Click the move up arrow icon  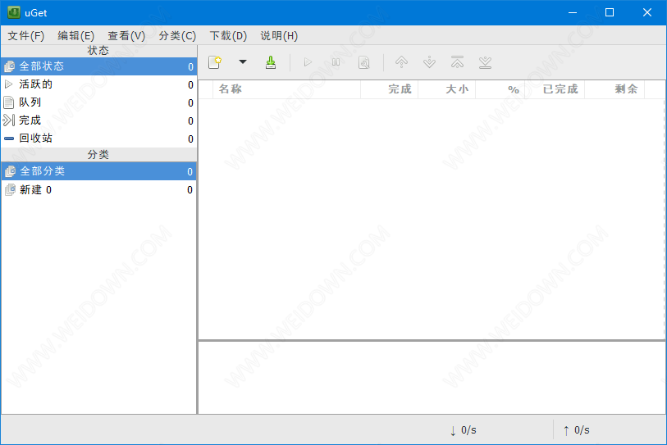[x=401, y=62]
